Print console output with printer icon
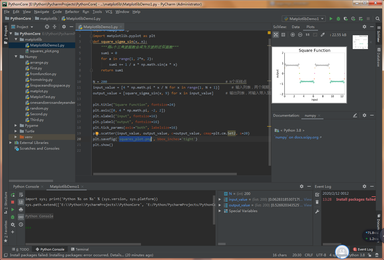Screen dimensions: 384x260 coord(21,210)
